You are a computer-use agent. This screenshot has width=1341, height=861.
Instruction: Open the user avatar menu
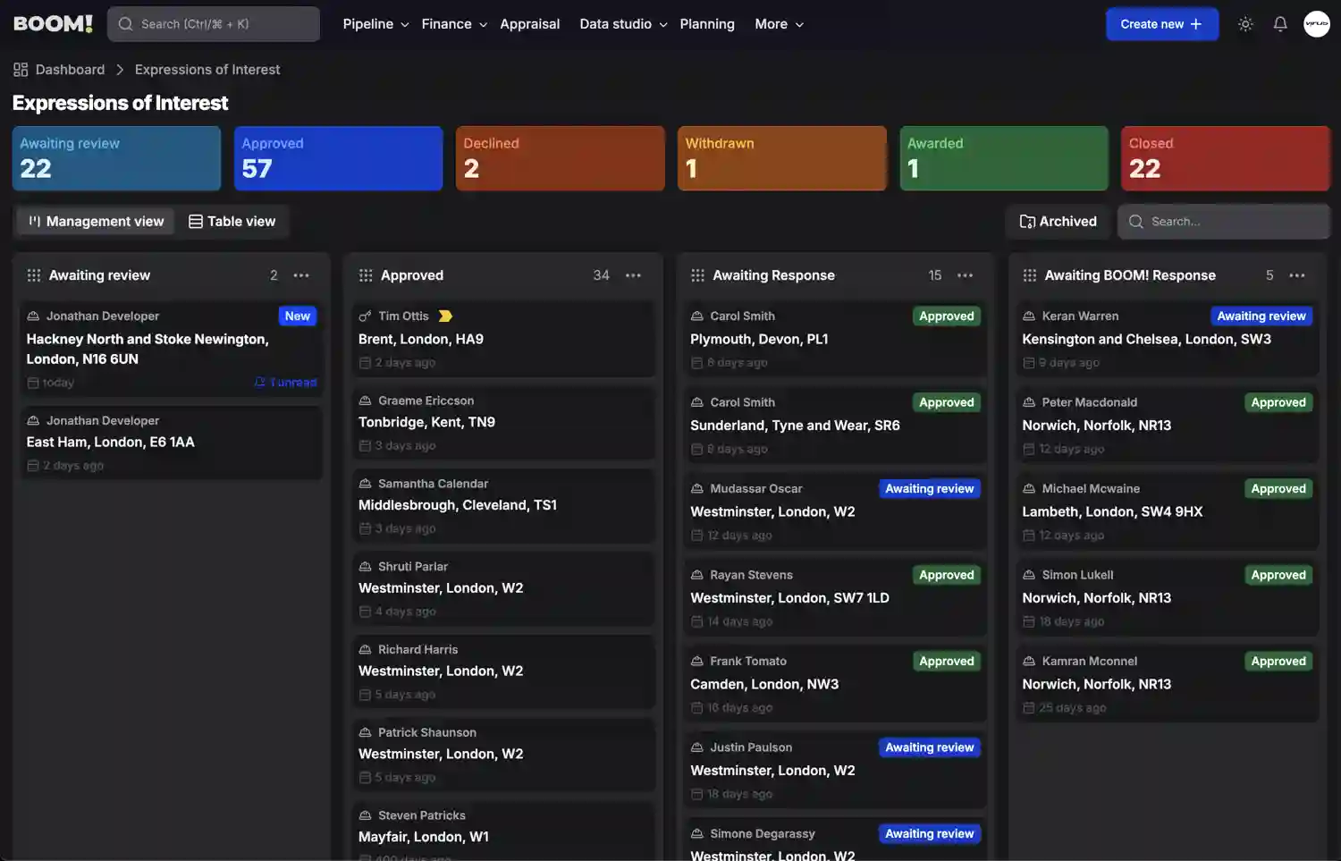coord(1317,24)
